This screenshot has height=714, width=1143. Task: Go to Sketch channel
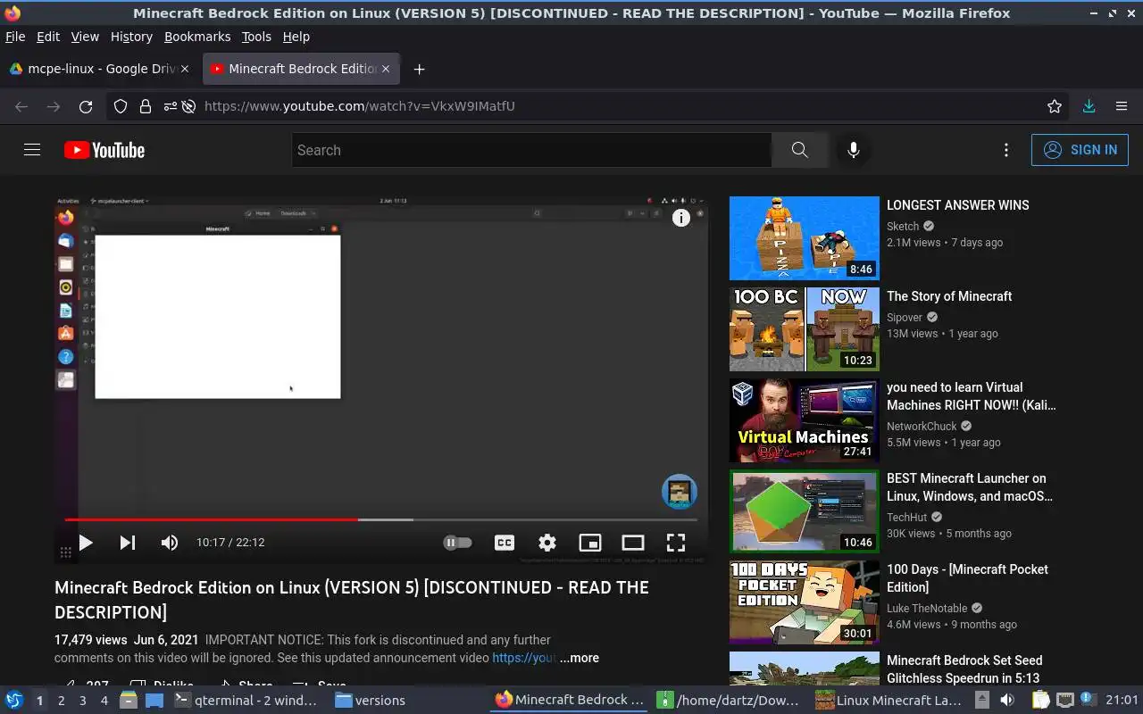click(x=903, y=227)
